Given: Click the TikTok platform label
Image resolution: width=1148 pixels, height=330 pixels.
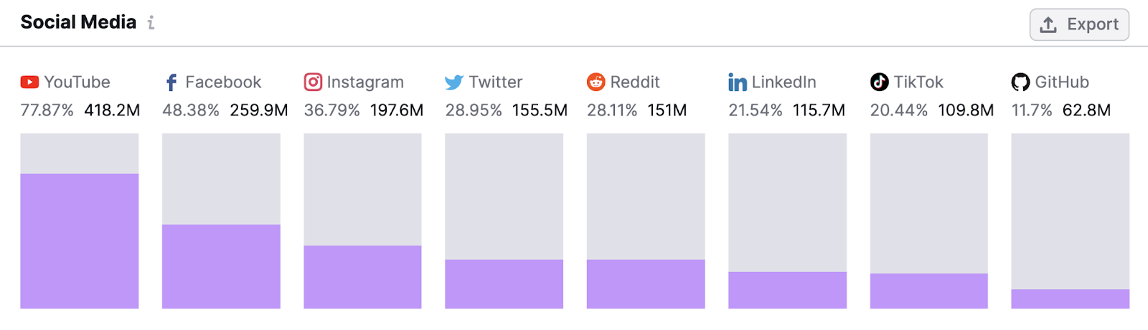Looking at the screenshot, I should (x=918, y=82).
